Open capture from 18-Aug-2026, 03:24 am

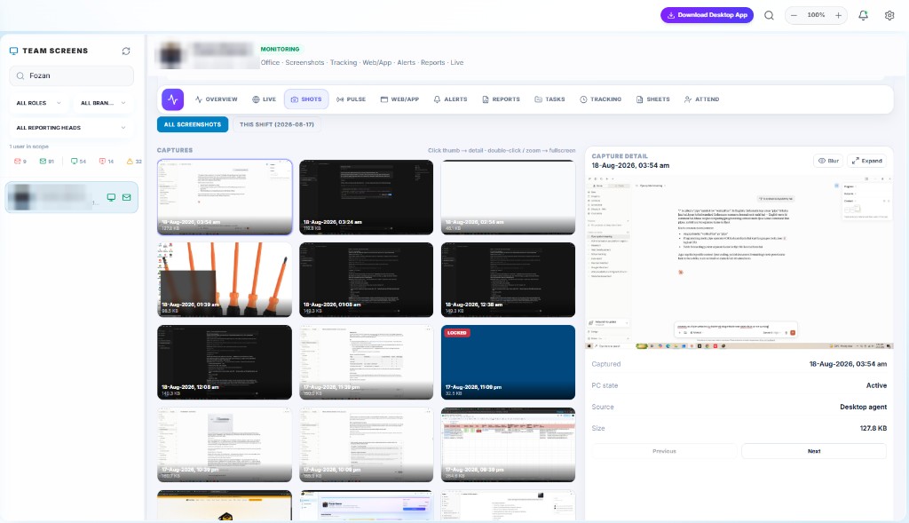click(366, 197)
